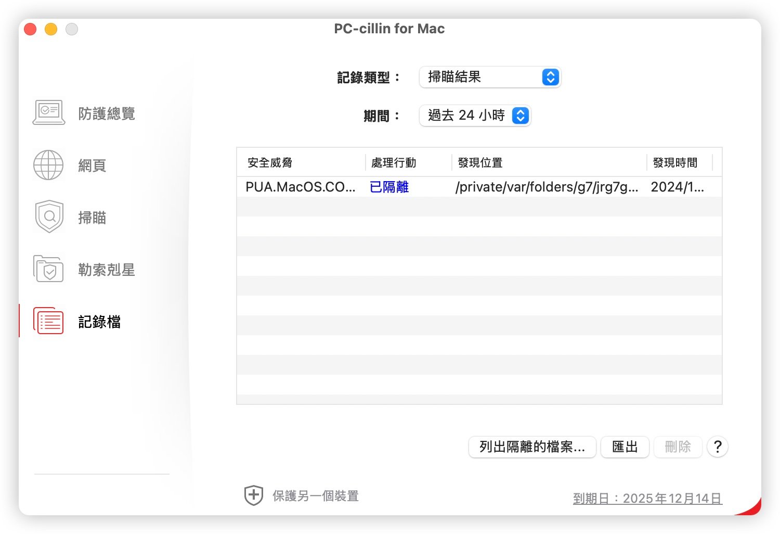Open the 記錄類型 掃瞄結果 dropdown
The width and height of the screenshot is (780, 534).
(x=490, y=77)
